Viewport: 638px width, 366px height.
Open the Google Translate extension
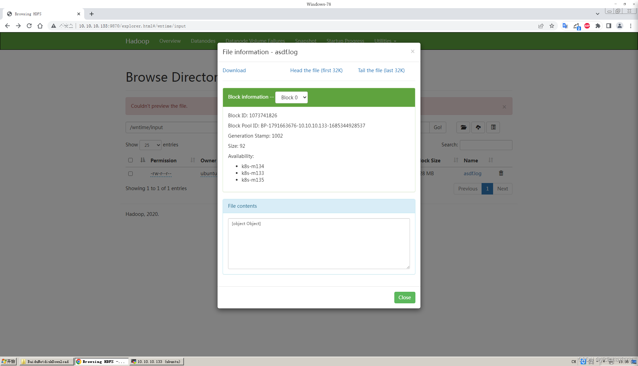coord(565,26)
